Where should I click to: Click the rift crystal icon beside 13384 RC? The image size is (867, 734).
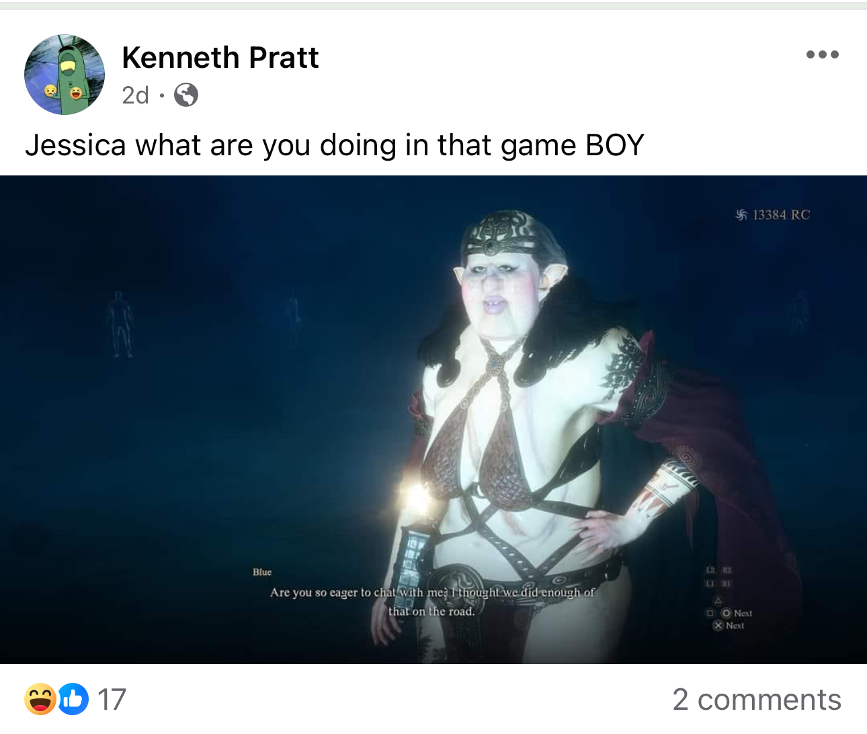(x=741, y=215)
